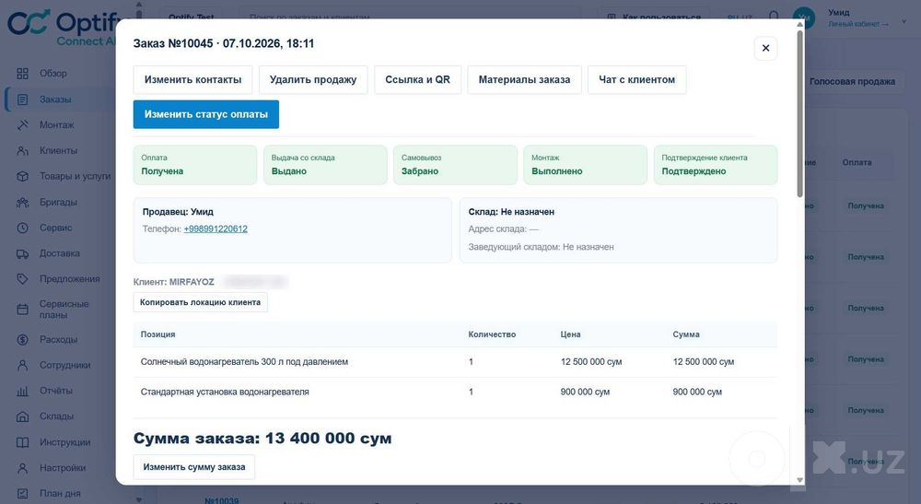Select Доставка in the sidebar menu
The width and height of the screenshot is (921, 504).
(59, 253)
